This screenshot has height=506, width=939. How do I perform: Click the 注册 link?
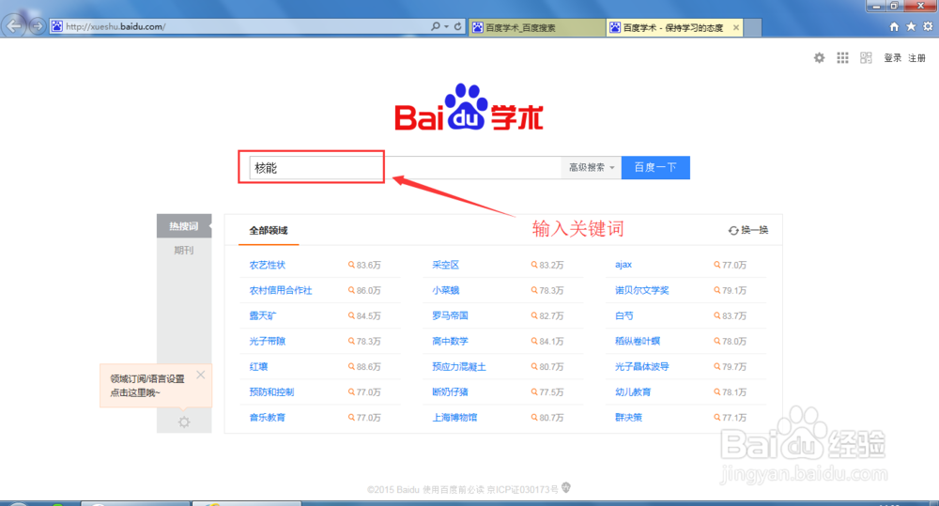(916, 58)
